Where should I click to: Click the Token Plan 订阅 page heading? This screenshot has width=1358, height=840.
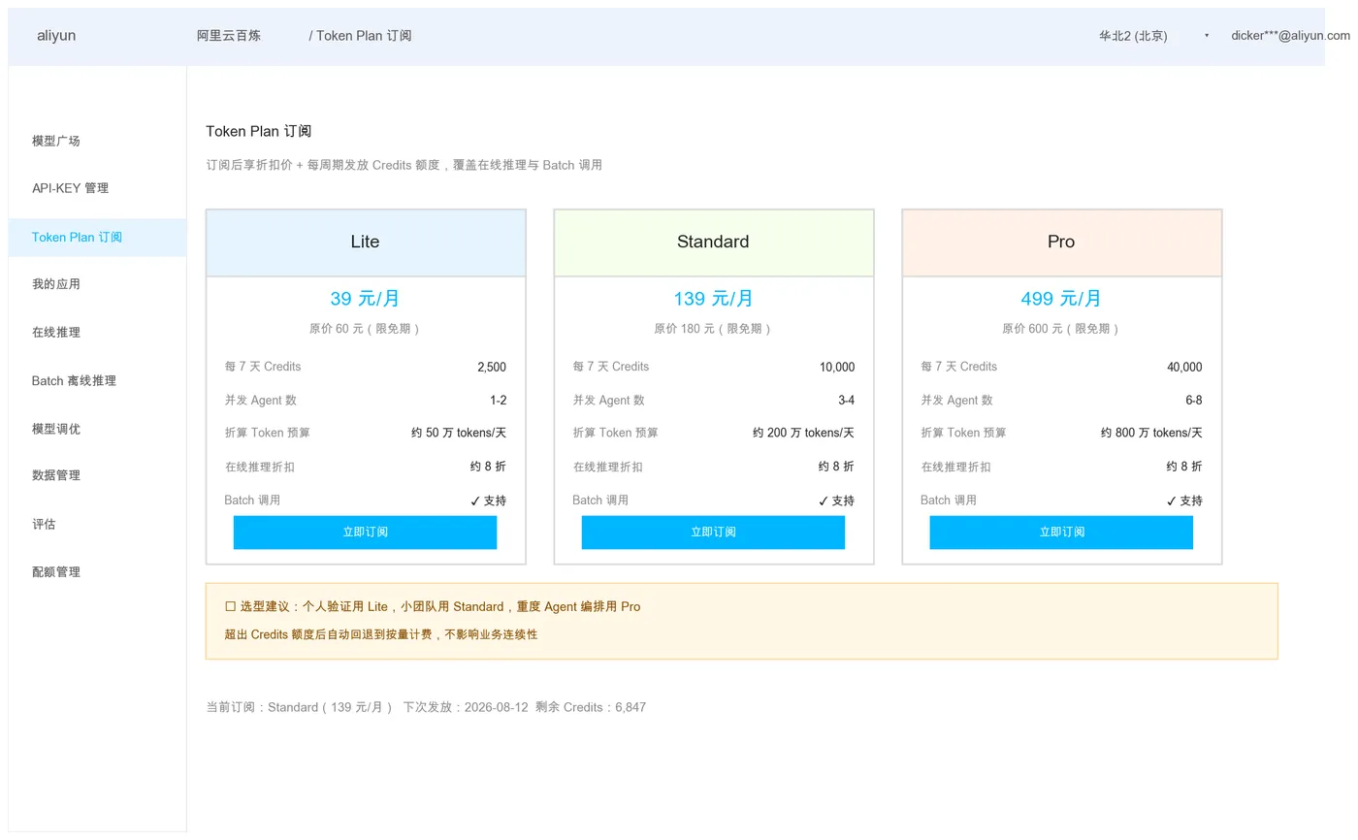259,132
